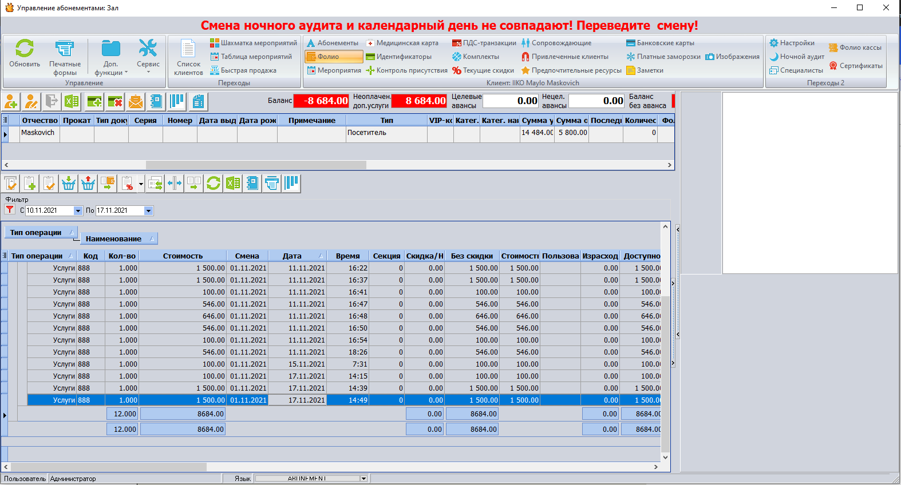Click the clipboard icon after column chooser
This screenshot has width=901, height=485.
coord(198,102)
